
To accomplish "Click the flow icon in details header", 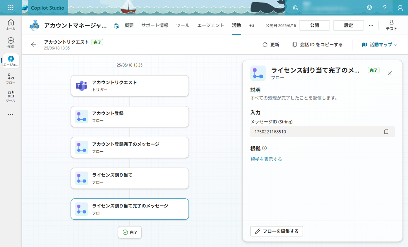I will click(x=258, y=73).
